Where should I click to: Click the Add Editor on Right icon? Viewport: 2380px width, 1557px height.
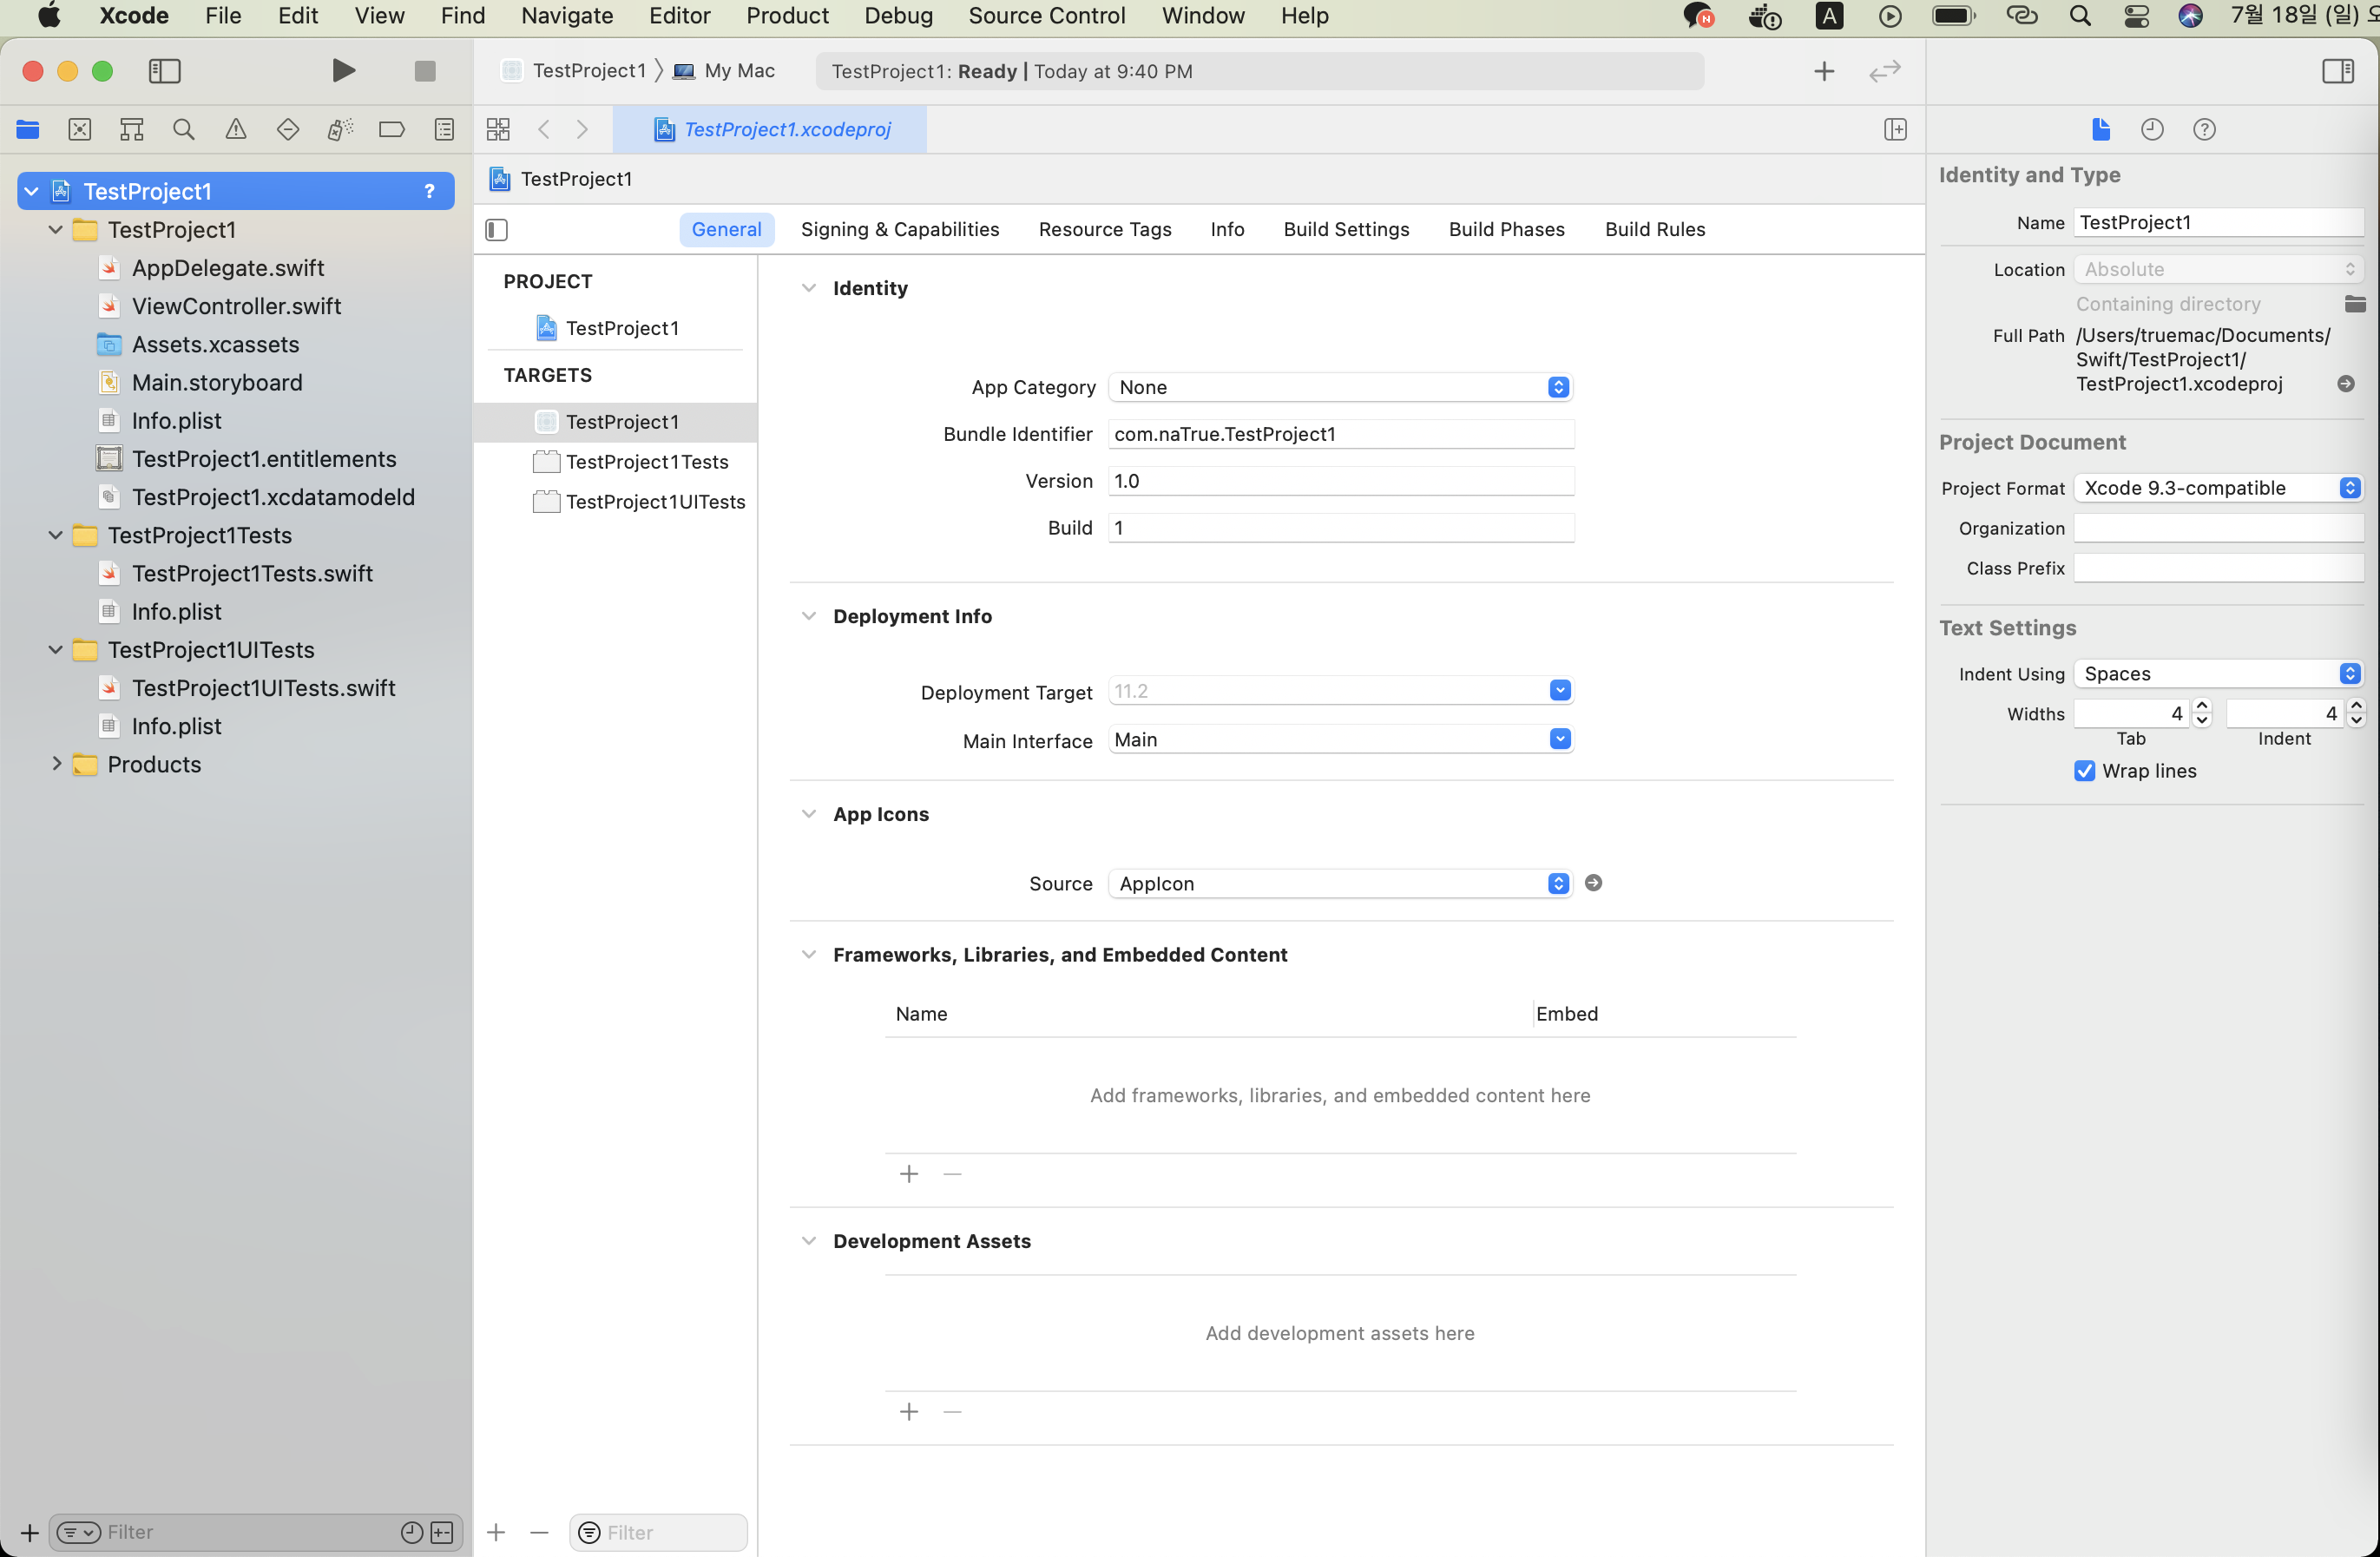click(1895, 129)
